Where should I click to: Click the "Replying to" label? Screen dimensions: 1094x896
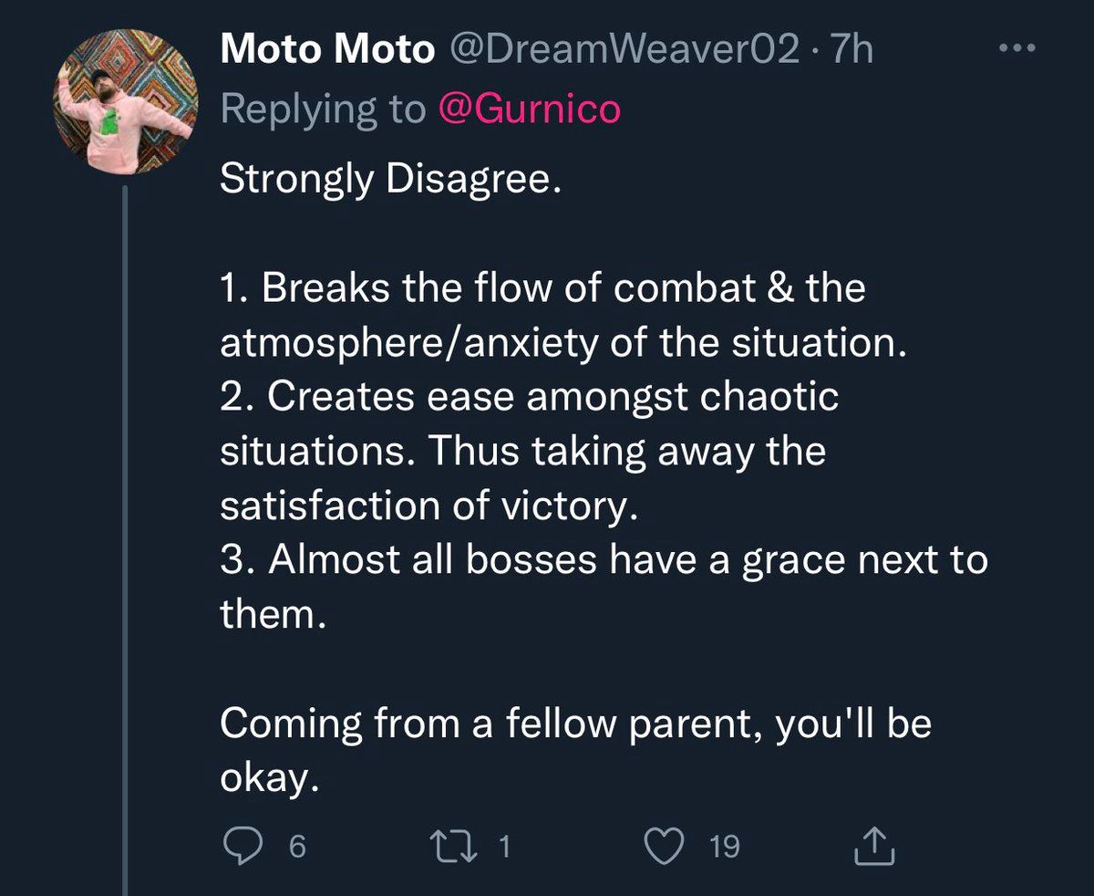click(324, 109)
